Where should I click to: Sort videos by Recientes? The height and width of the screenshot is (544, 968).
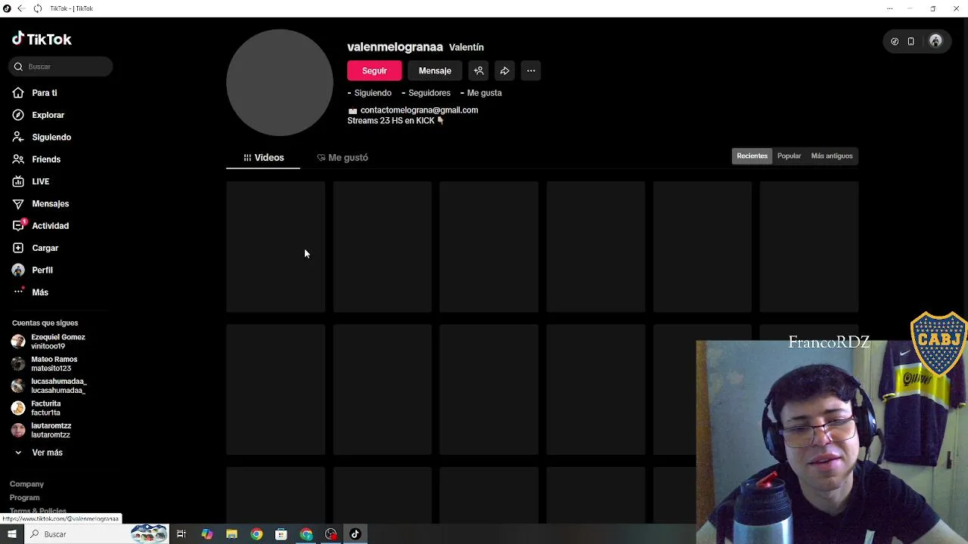click(752, 156)
